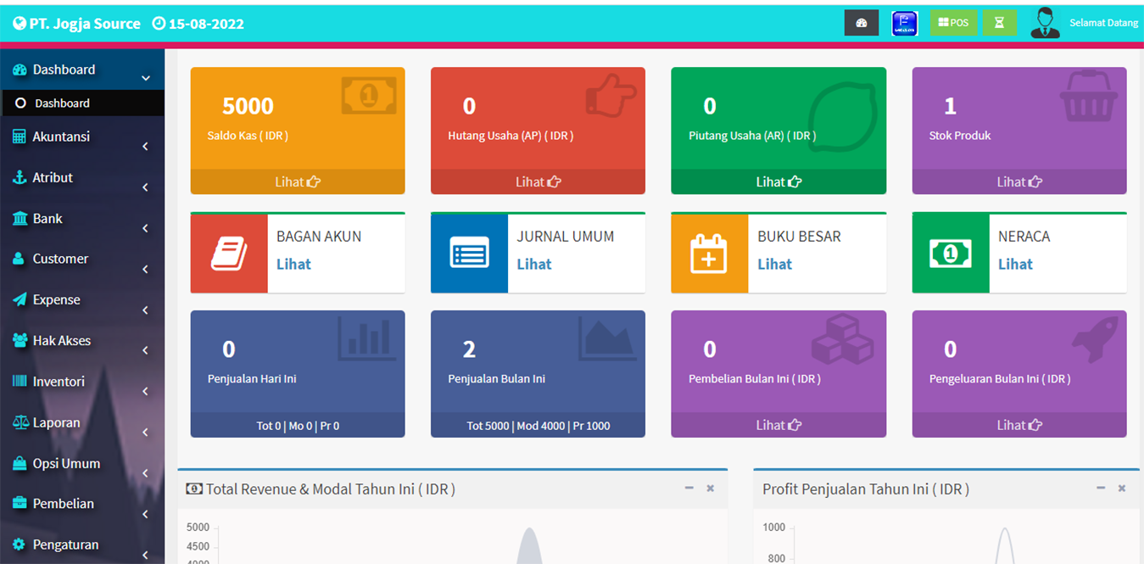Click the user avatar icon
This screenshot has width=1144, height=564.
1045,23
